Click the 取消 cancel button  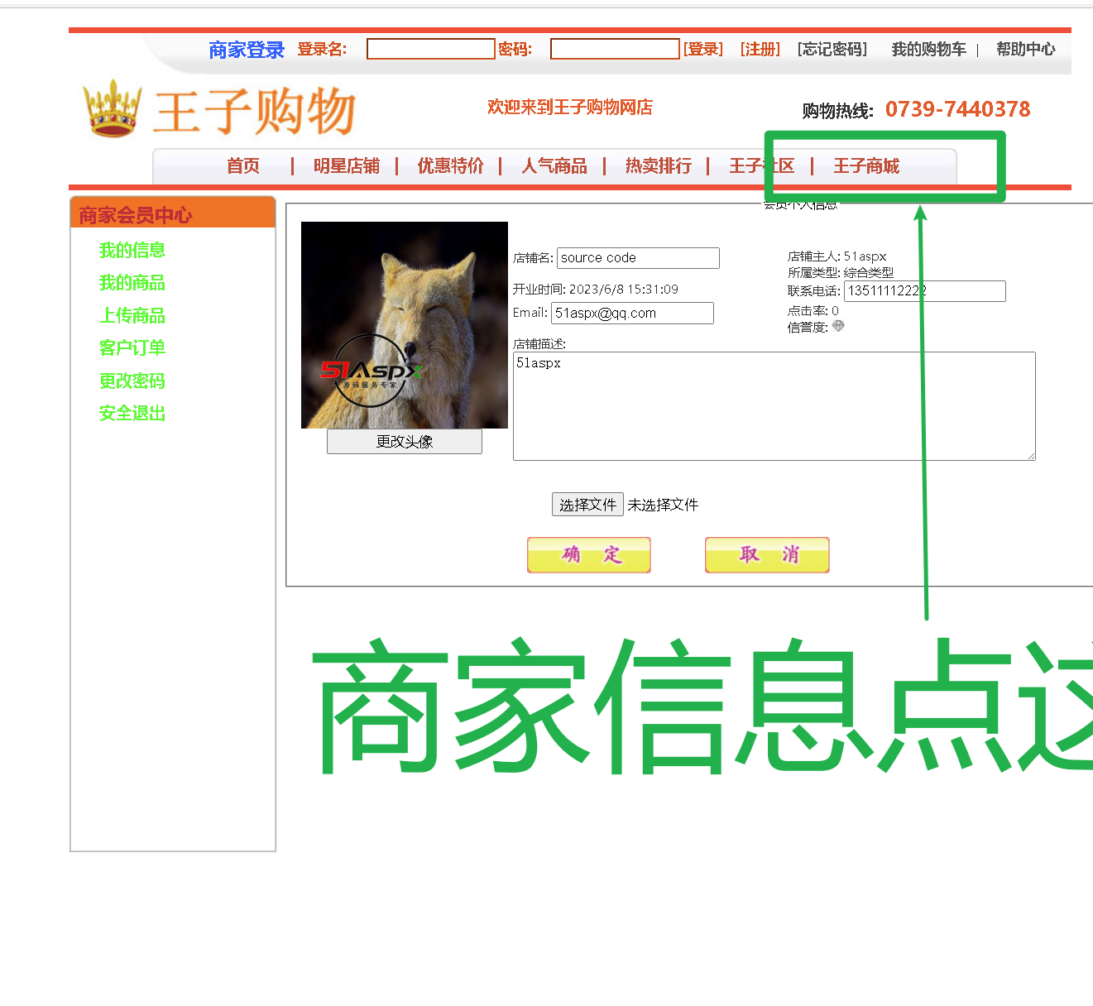pos(767,554)
